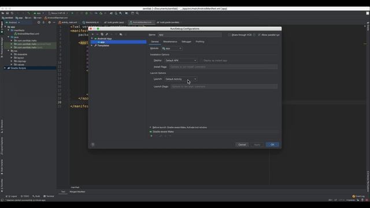The width and height of the screenshot is (370, 208).
Task: Open build.gradle (app) editor tab
Action: click(114, 23)
